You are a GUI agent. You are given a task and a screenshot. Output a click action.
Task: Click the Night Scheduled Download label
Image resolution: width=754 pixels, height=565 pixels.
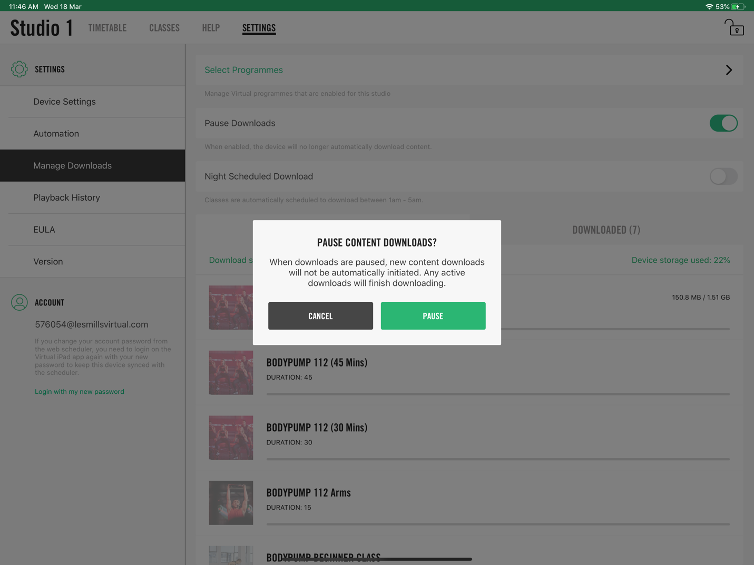tap(259, 176)
